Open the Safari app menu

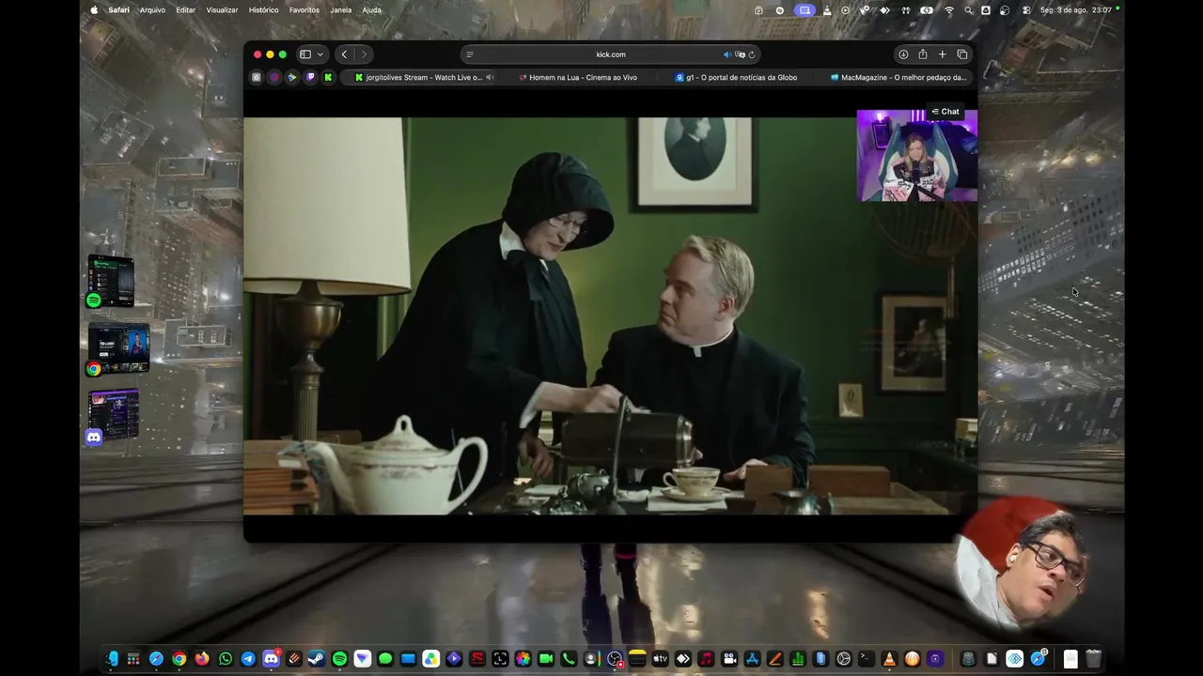pos(118,10)
